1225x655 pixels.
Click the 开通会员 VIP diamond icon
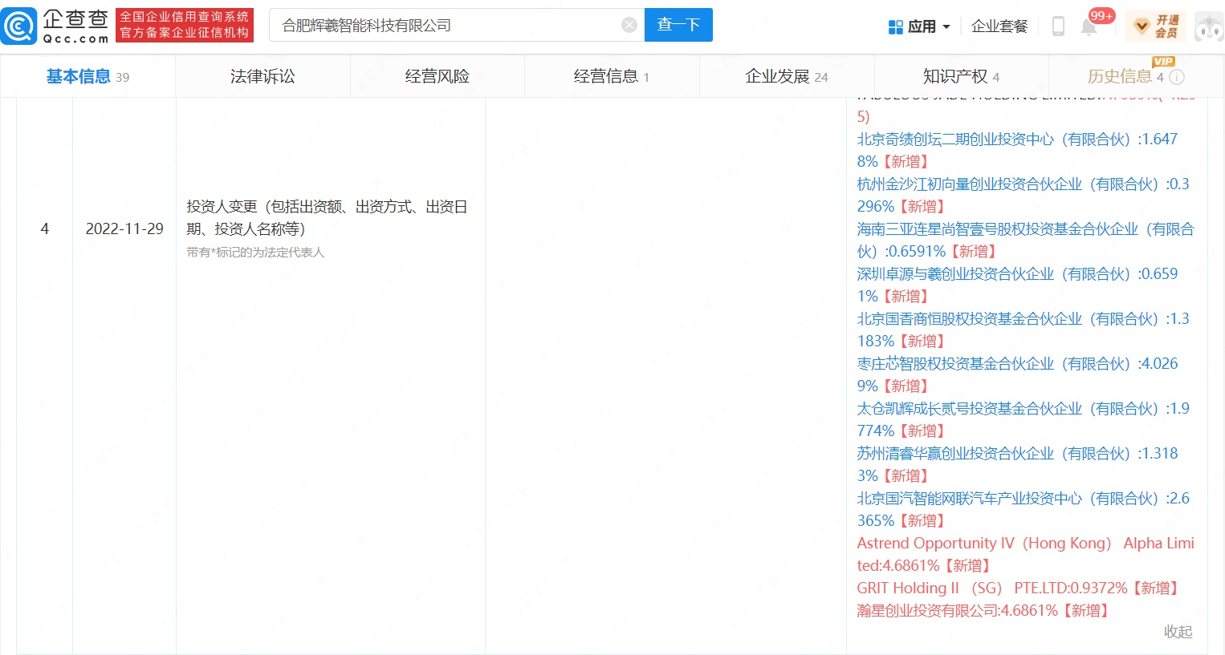pyautogui.click(x=1142, y=26)
